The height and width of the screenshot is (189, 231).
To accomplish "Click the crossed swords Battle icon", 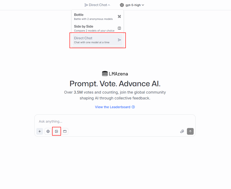I will 119,16.
